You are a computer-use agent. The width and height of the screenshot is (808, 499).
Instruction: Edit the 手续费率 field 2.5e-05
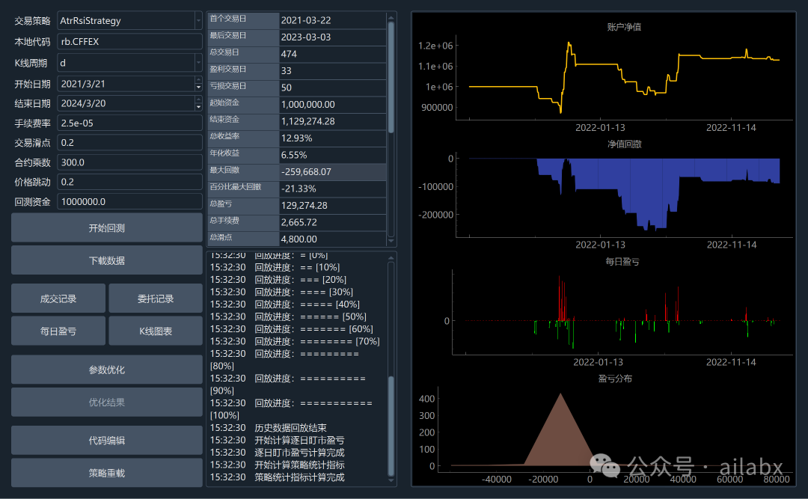[129, 123]
